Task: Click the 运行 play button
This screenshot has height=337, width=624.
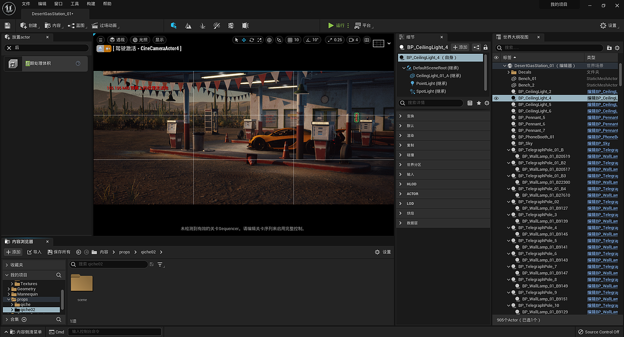Action: coord(336,25)
